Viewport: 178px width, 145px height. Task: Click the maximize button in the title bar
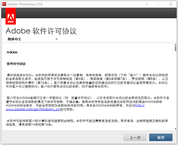[x=158, y=4]
